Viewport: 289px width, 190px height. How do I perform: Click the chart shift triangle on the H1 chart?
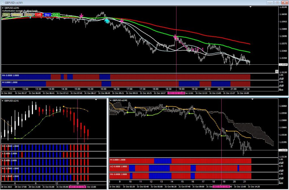[x=96, y=100]
